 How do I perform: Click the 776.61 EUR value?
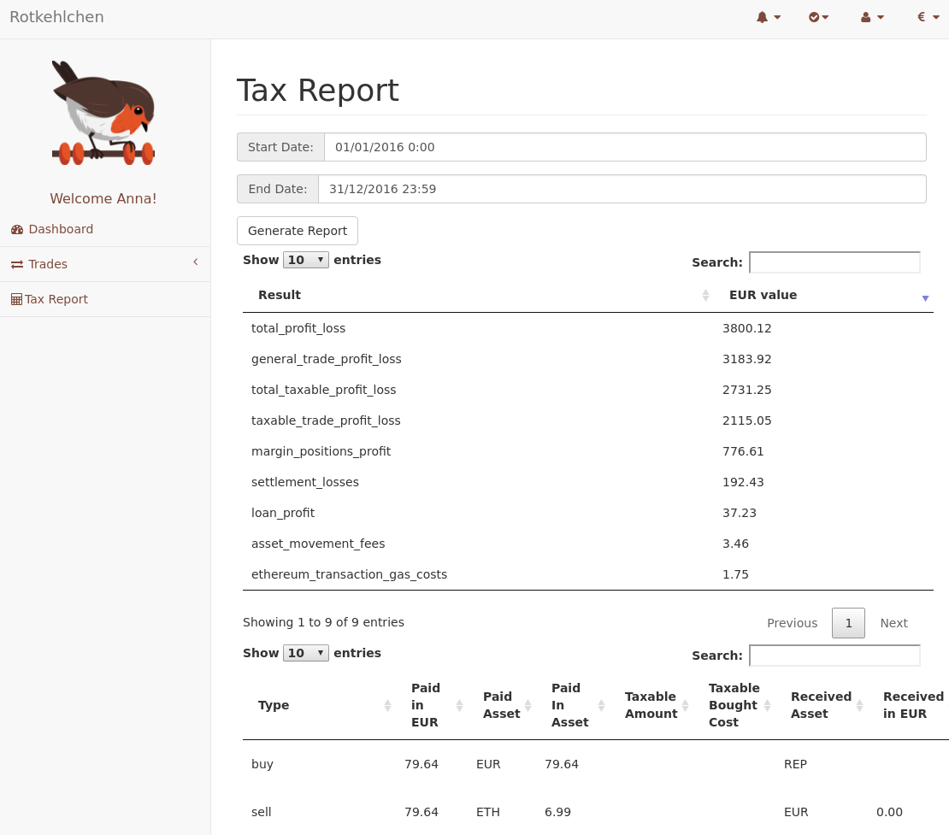point(743,451)
